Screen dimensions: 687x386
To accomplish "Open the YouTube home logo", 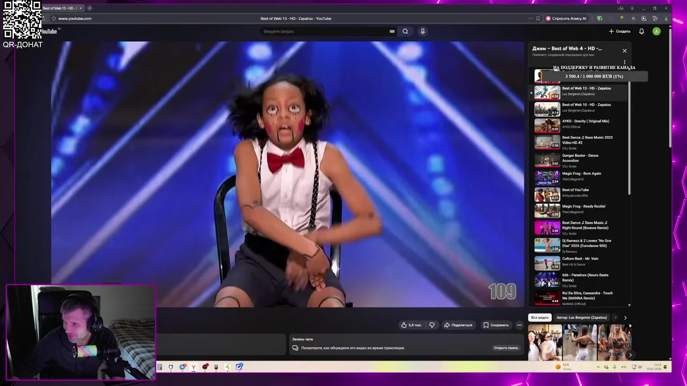I will pos(49,31).
